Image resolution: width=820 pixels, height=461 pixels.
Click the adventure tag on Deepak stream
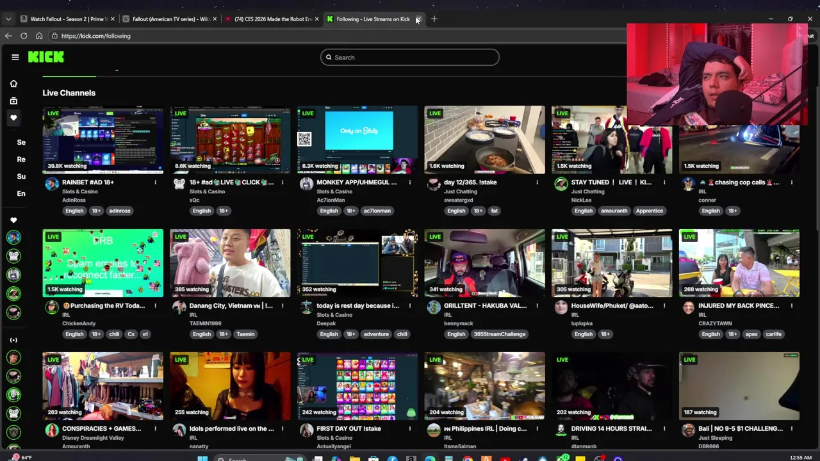pos(376,334)
